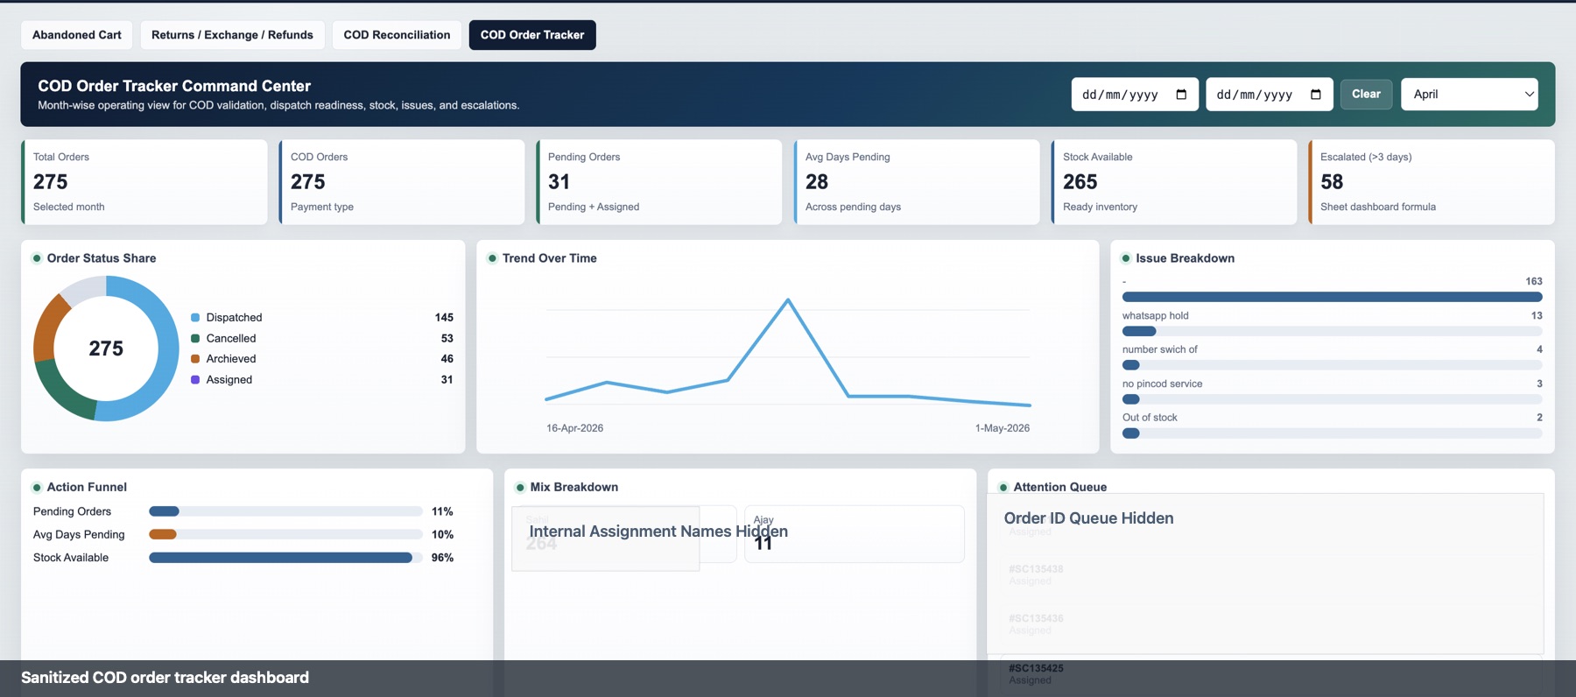Screen dimensions: 1576x697
Task: Click the Attention Queue heading
Action: point(1060,487)
